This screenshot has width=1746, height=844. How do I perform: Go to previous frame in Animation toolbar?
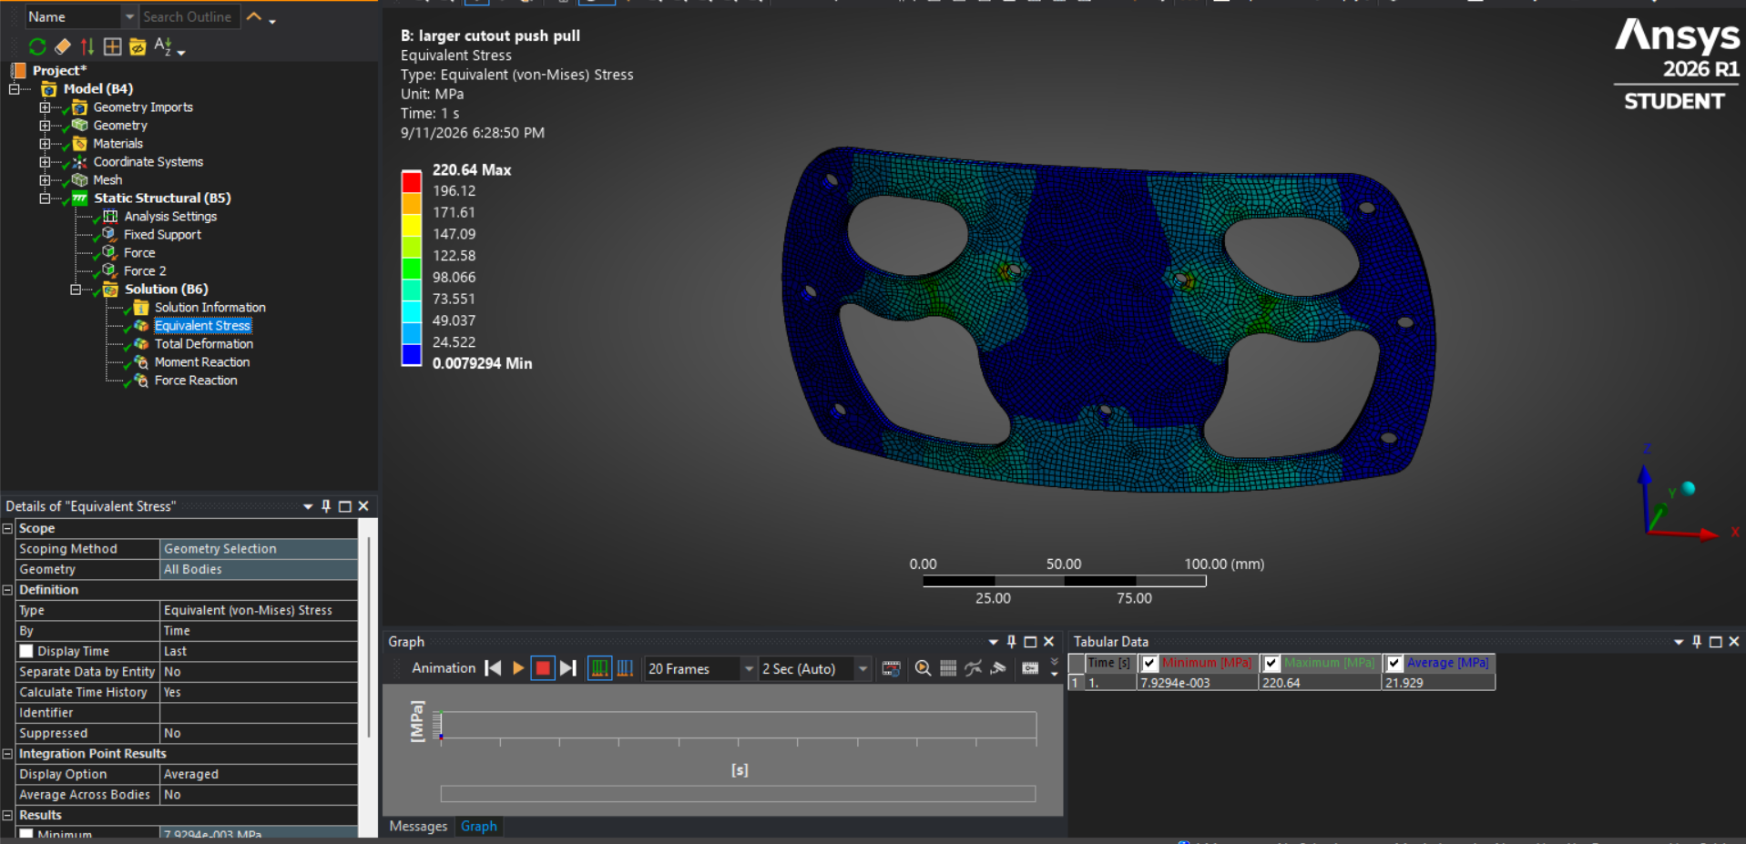[493, 668]
